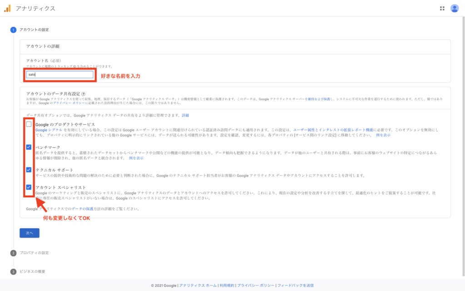Click 例を表示 link in Google のプロダクト section

coord(383,135)
